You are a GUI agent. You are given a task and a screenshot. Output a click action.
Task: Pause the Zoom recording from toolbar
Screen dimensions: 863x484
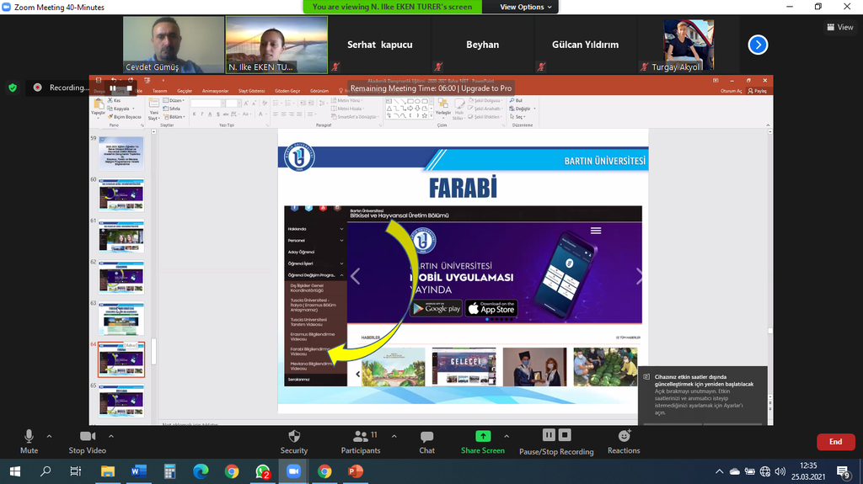pos(549,435)
